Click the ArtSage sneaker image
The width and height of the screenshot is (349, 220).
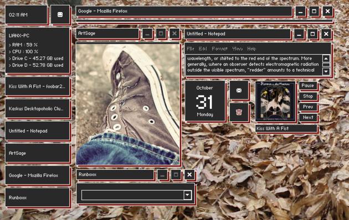tap(128, 104)
